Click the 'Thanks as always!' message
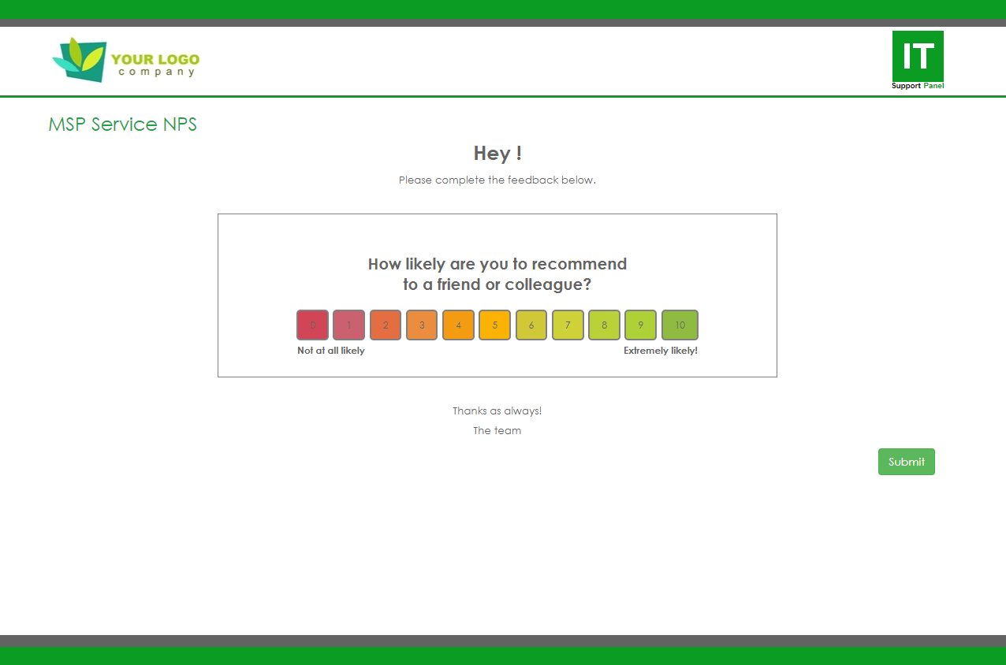Viewport: 1006px width, 665px height. point(497,411)
